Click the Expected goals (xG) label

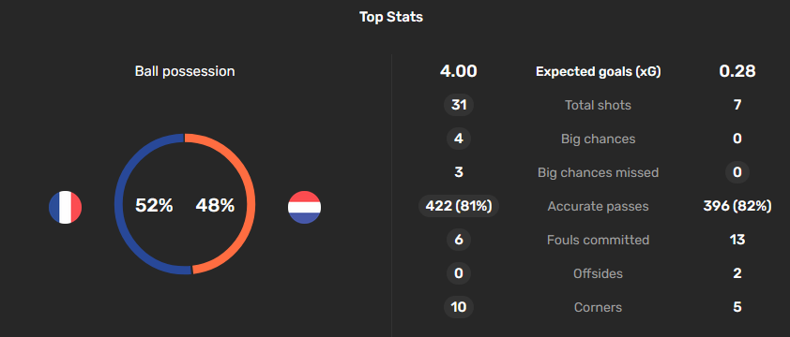598,72
